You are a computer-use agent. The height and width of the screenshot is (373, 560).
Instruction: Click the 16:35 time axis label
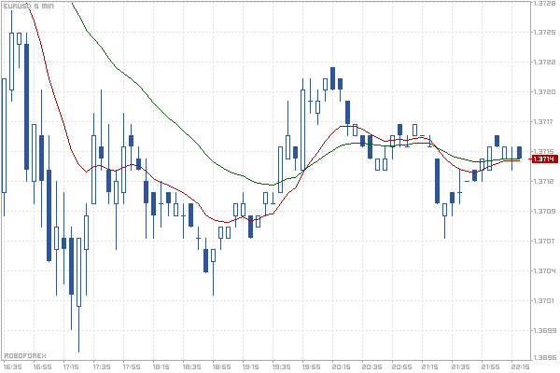(12, 366)
